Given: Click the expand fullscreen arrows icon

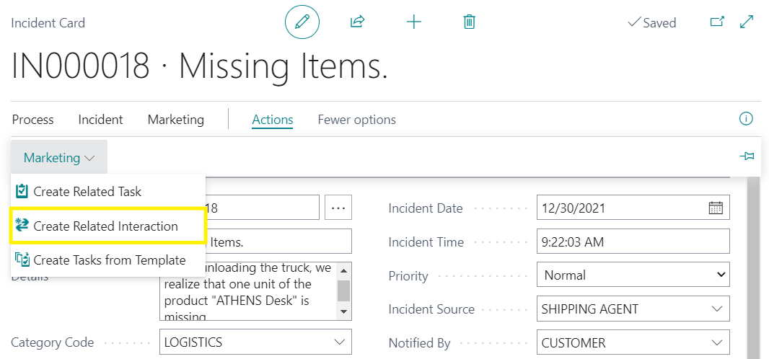Looking at the screenshot, I should click(x=747, y=22).
